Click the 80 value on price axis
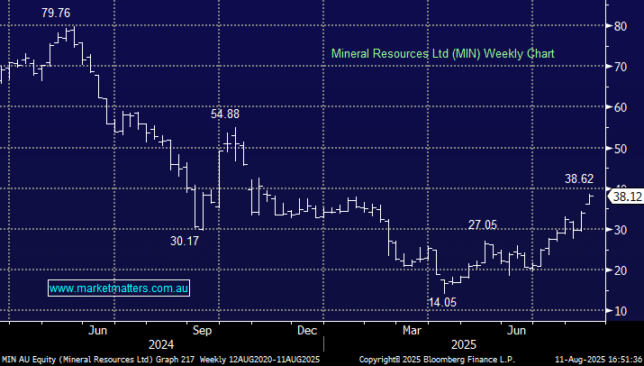The image size is (644, 366). click(x=621, y=26)
